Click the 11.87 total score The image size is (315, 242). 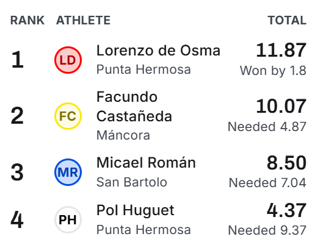(281, 50)
